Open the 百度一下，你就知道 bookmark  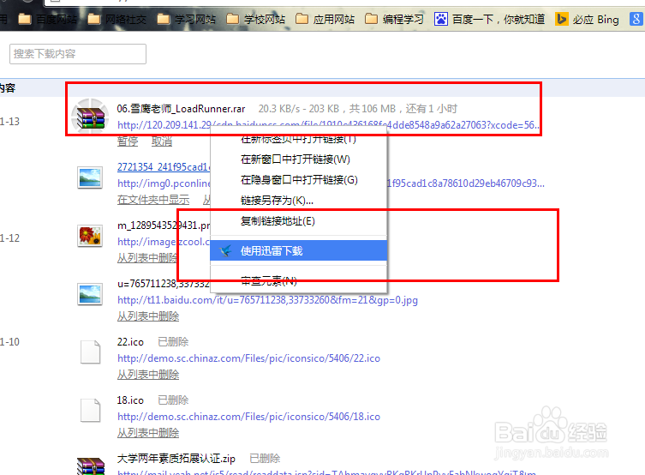tap(489, 20)
